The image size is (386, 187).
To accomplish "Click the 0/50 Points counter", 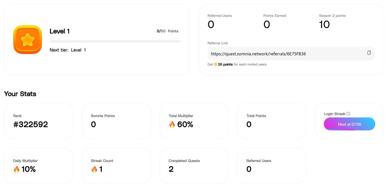I will pyautogui.click(x=168, y=31).
